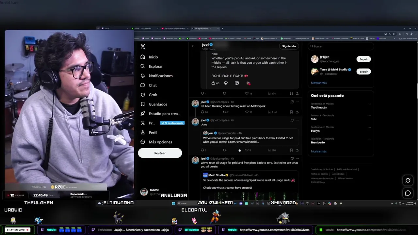
Task: Open Perfil in the sidebar
Action: pos(149,133)
